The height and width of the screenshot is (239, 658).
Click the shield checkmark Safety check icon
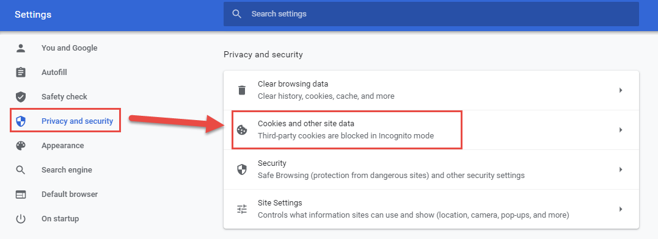(21, 97)
